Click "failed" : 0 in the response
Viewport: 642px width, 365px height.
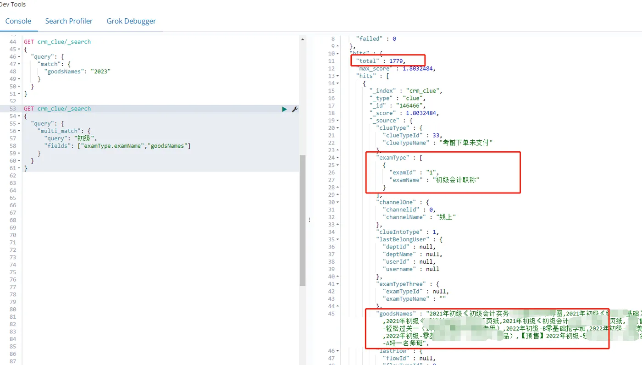376,39
